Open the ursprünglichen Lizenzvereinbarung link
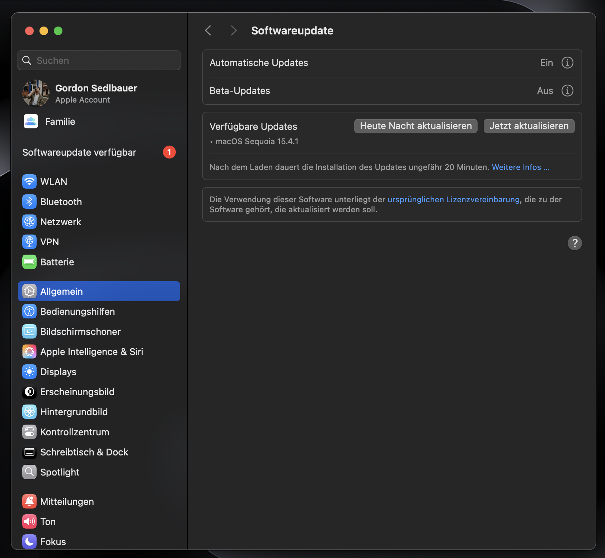The width and height of the screenshot is (605, 558). [x=454, y=199]
